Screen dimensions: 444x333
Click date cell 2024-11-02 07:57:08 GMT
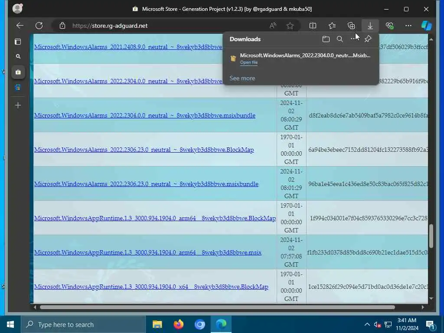pos(291,252)
